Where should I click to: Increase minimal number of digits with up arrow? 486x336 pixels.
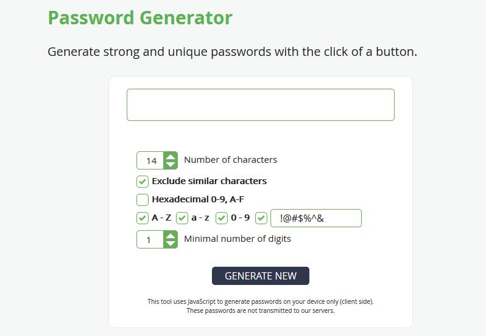[x=171, y=236]
